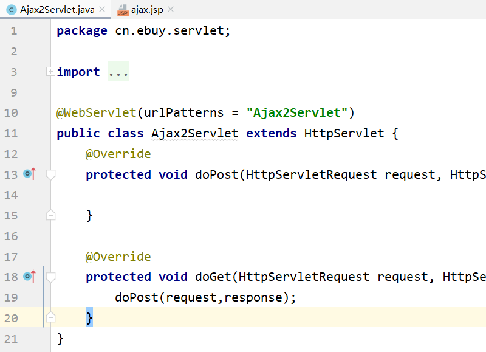
Task: Click HttpServletRequest in doGet signature
Action: [304, 277]
